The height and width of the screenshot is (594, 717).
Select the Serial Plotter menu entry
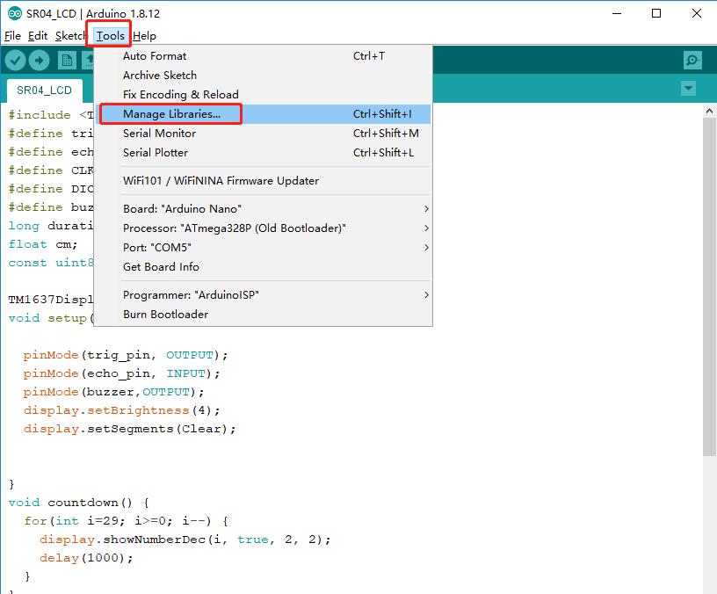point(156,153)
